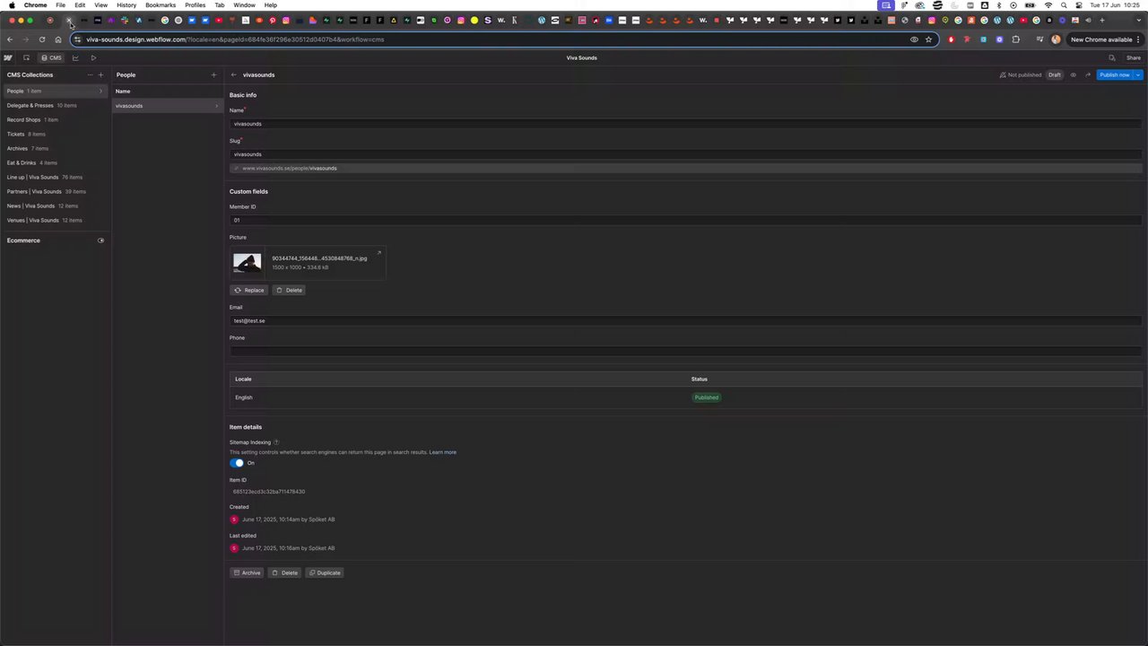Click the preview play icon
1148x646 pixels.
point(93,57)
